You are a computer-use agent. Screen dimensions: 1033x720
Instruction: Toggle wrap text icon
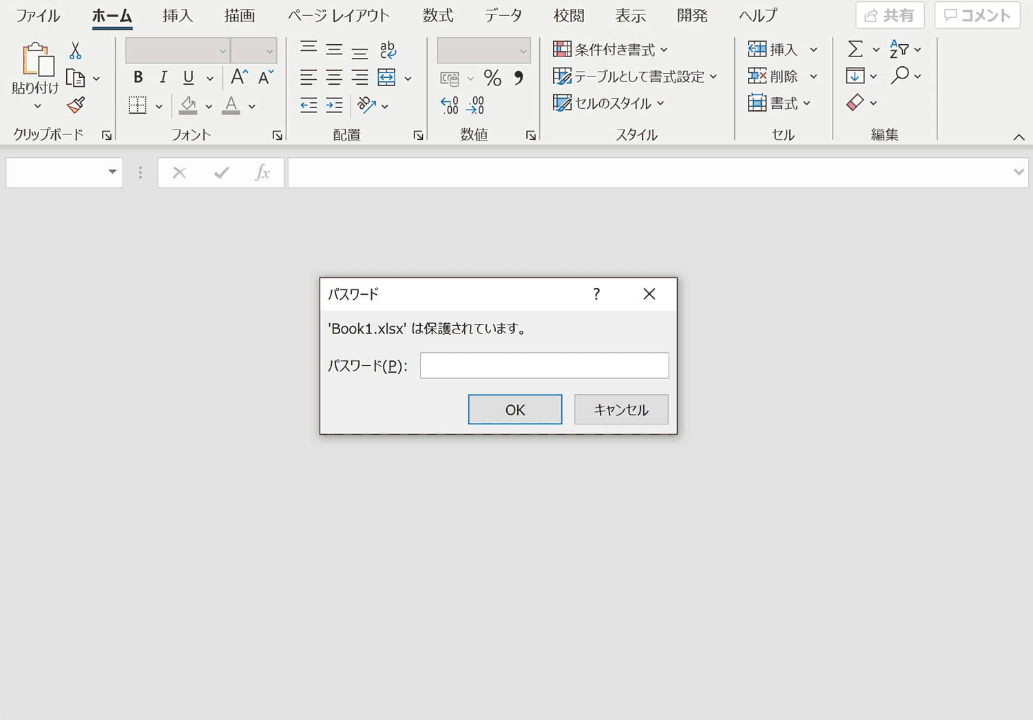click(x=388, y=50)
